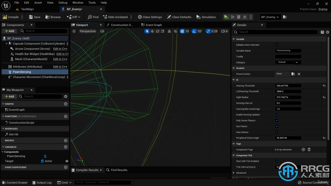The height and width of the screenshot is (186, 331).
Task: Reset Peripheral Vision Angle to default
Action: click(324, 138)
